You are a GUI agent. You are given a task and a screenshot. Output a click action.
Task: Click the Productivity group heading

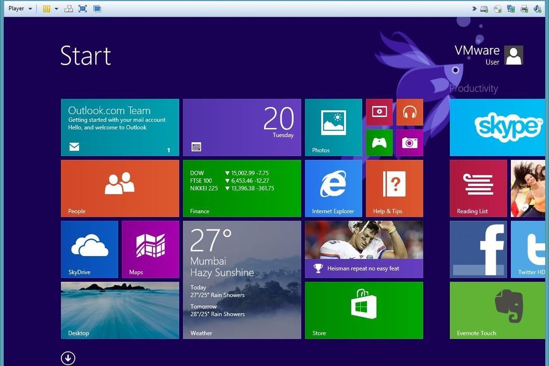coord(474,89)
